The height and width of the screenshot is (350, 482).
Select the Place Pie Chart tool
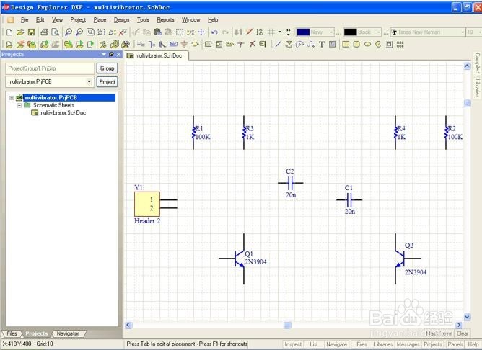coord(378,45)
